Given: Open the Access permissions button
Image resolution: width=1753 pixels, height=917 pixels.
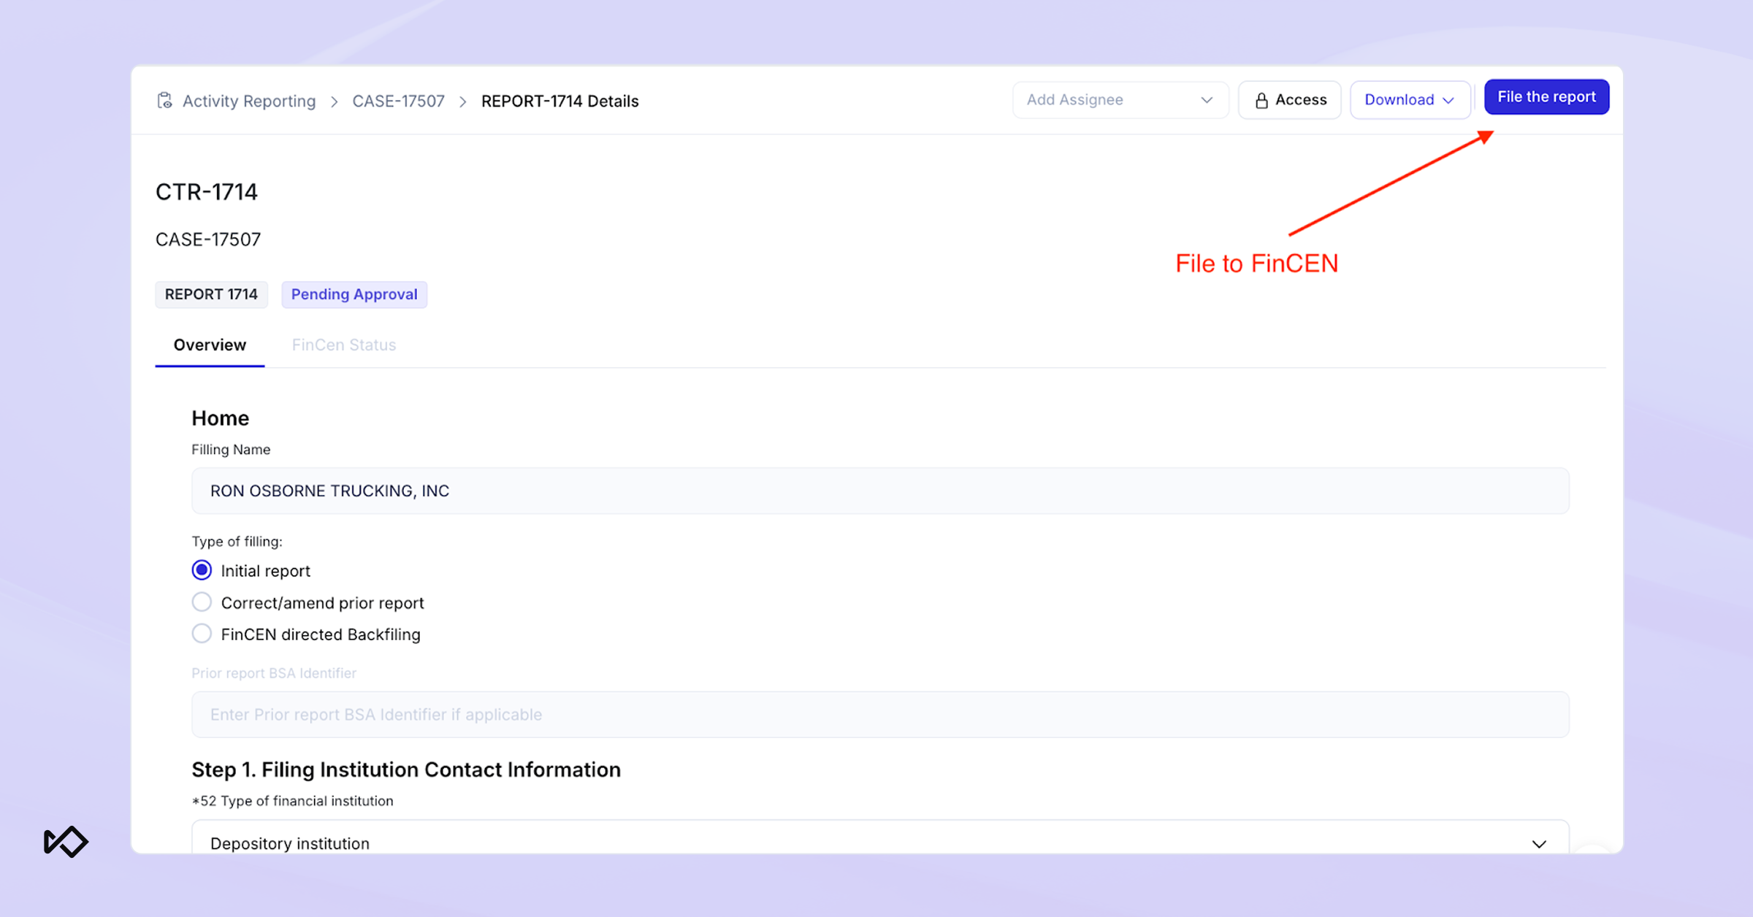Looking at the screenshot, I should pyautogui.click(x=1289, y=100).
